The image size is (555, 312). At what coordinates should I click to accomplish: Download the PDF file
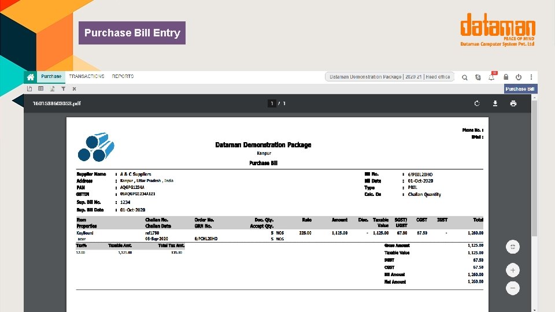point(495,103)
